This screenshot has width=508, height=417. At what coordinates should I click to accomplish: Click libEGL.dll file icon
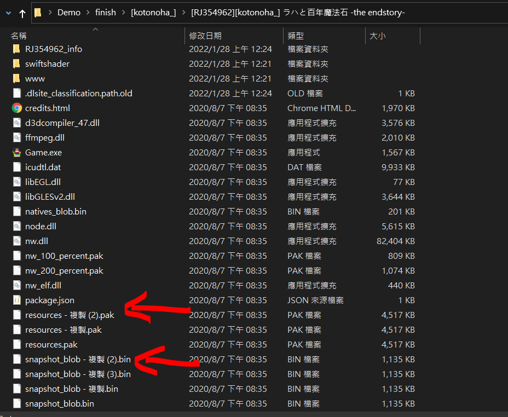tap(17, 182)
